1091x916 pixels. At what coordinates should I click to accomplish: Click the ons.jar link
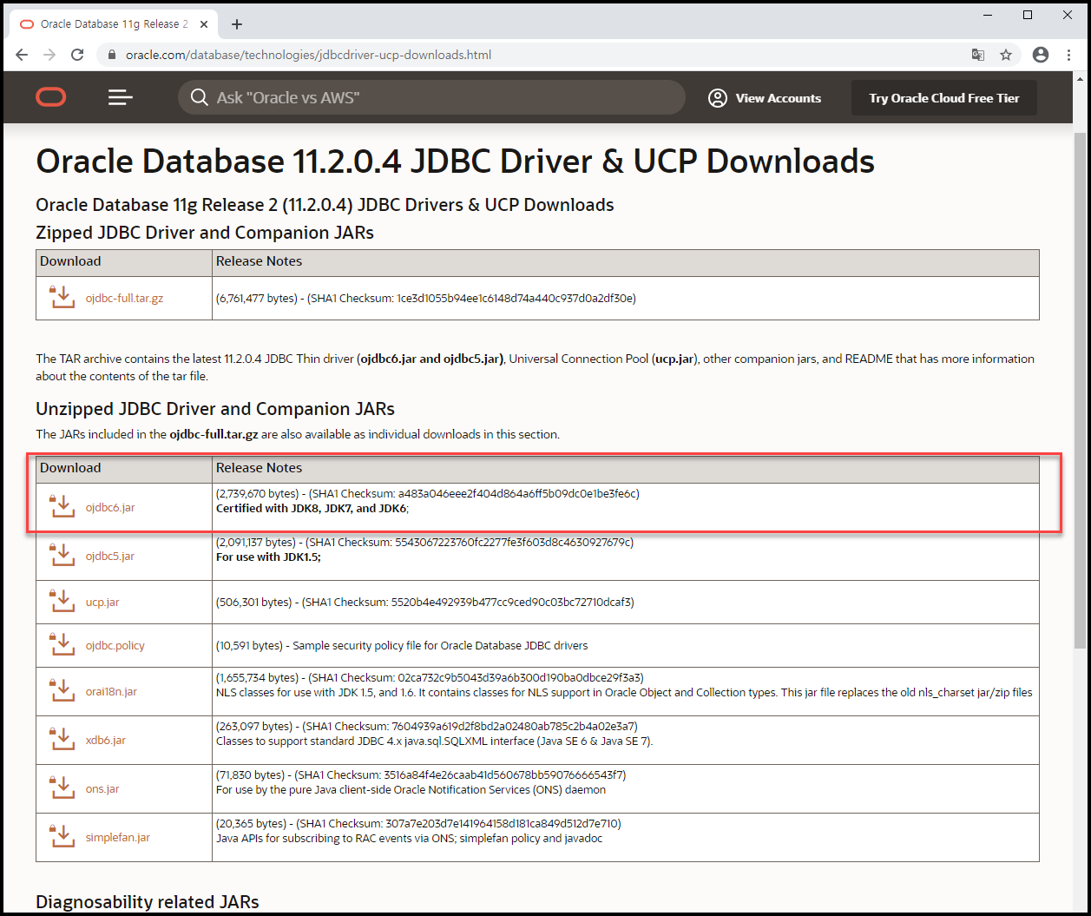(x=102, y=788)
